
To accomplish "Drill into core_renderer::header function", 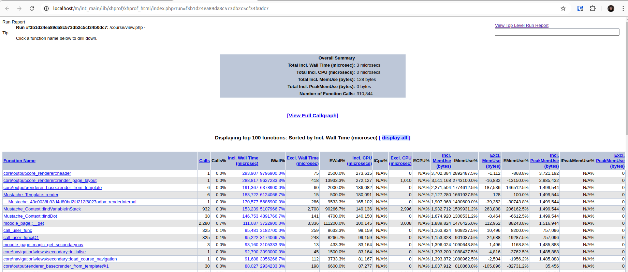I will point(37,173).
